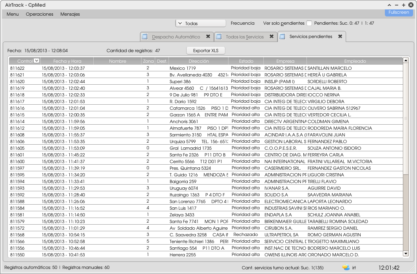Open the Todas dropdown list
This screenshot has height=274, width=417.
(201, 24)
